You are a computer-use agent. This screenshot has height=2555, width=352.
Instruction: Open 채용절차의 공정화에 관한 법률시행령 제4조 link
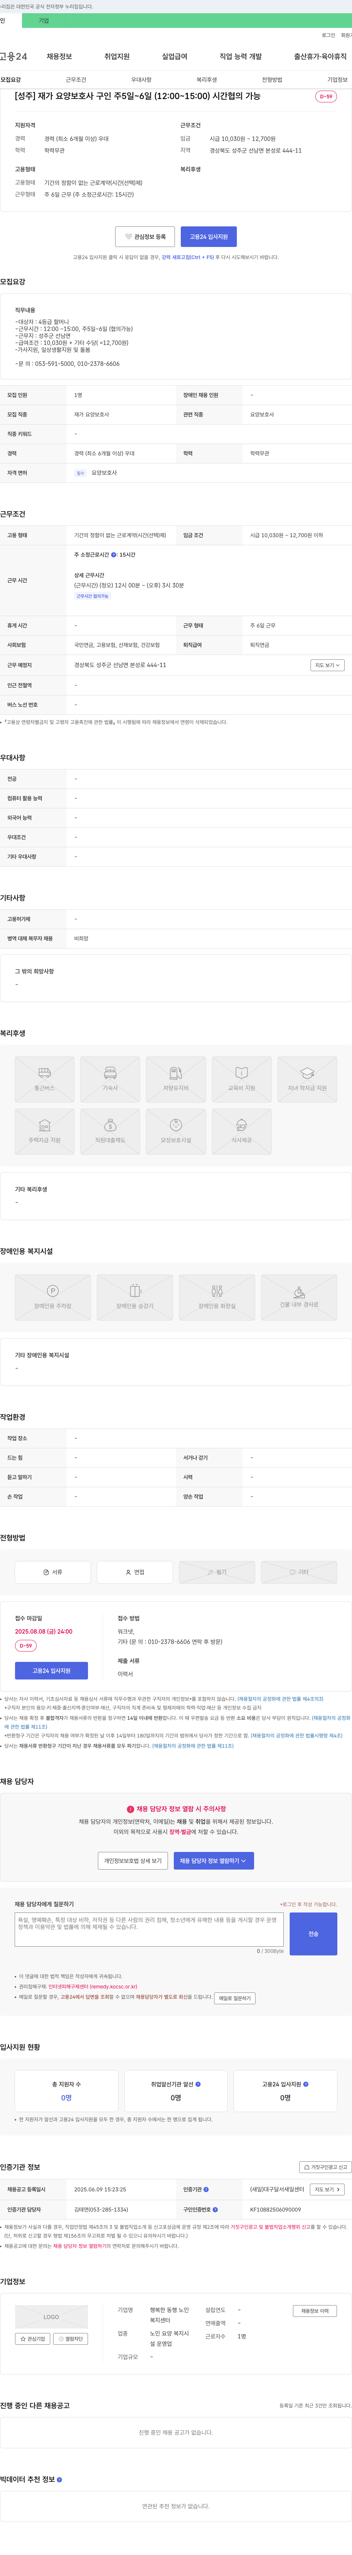pos(297,1736)
